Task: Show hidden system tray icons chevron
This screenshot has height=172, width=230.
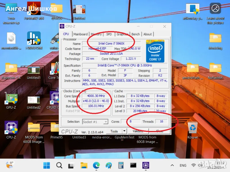Action: [172, 165]
